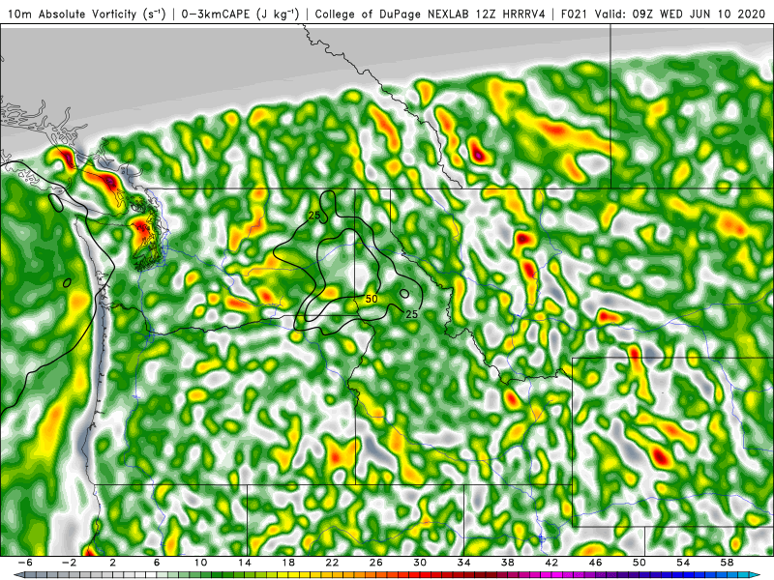Click the '54' colorbar label
This screenshot has height=580, width=774.
[x=683, y=563]
